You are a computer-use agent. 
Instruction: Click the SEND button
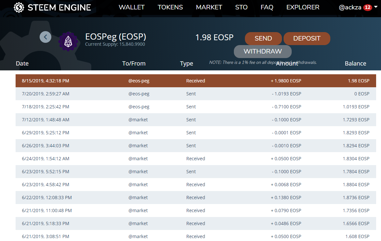click(x=263, y=38)
